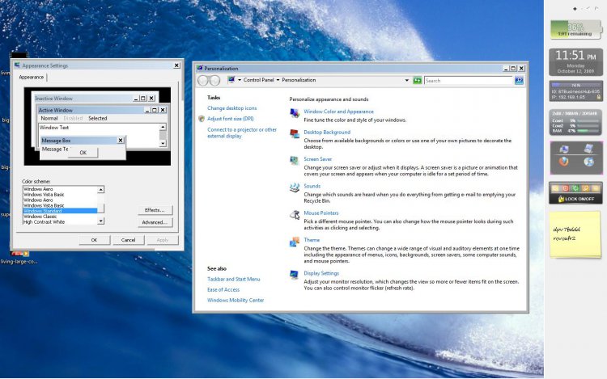Open Ease of Access link
The image size is (607, 379).
(223, 289)
